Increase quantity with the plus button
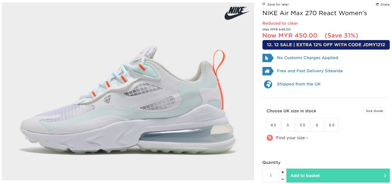This screenshot has height=184, width=392. point(283,172)
